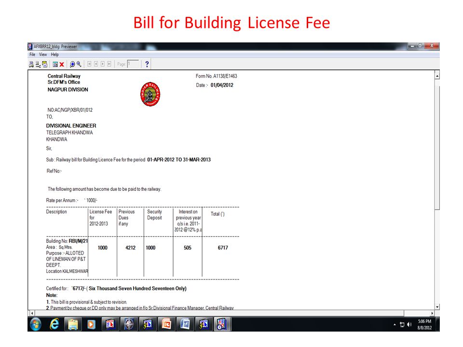Click the AFXBRR12_bldg: Previewer title bar
The height and width of the screenshot is (347, 463).
218,46
